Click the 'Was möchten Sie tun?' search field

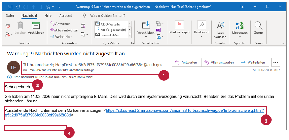point(108,15)
